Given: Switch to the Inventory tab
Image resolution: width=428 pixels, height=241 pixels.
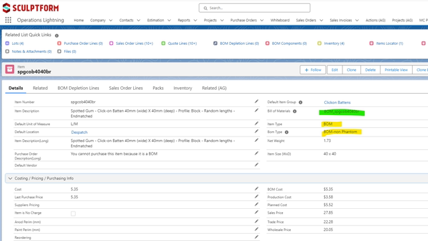Looking at the screenshot, I should (x=183, y=88).
